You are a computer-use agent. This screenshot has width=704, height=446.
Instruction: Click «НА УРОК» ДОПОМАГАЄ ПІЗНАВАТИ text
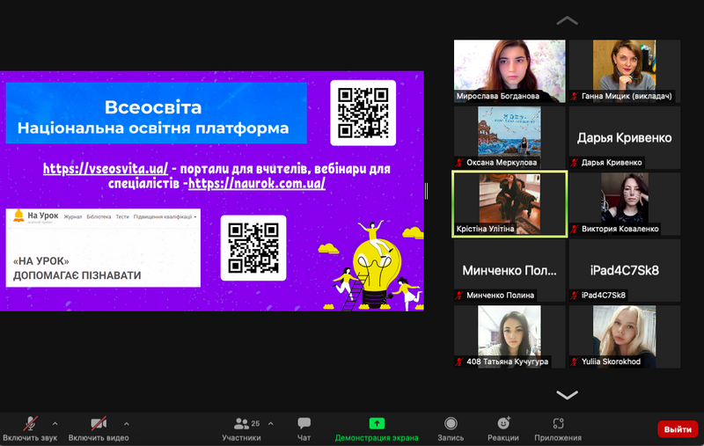77,268
